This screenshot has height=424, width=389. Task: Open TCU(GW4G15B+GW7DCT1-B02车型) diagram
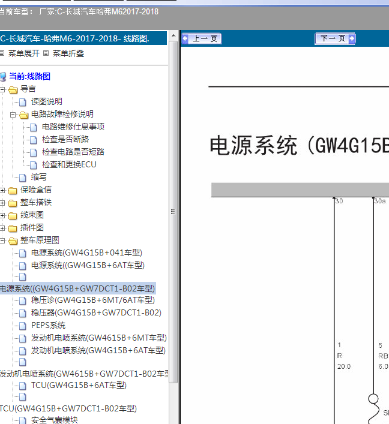point(68,408)
